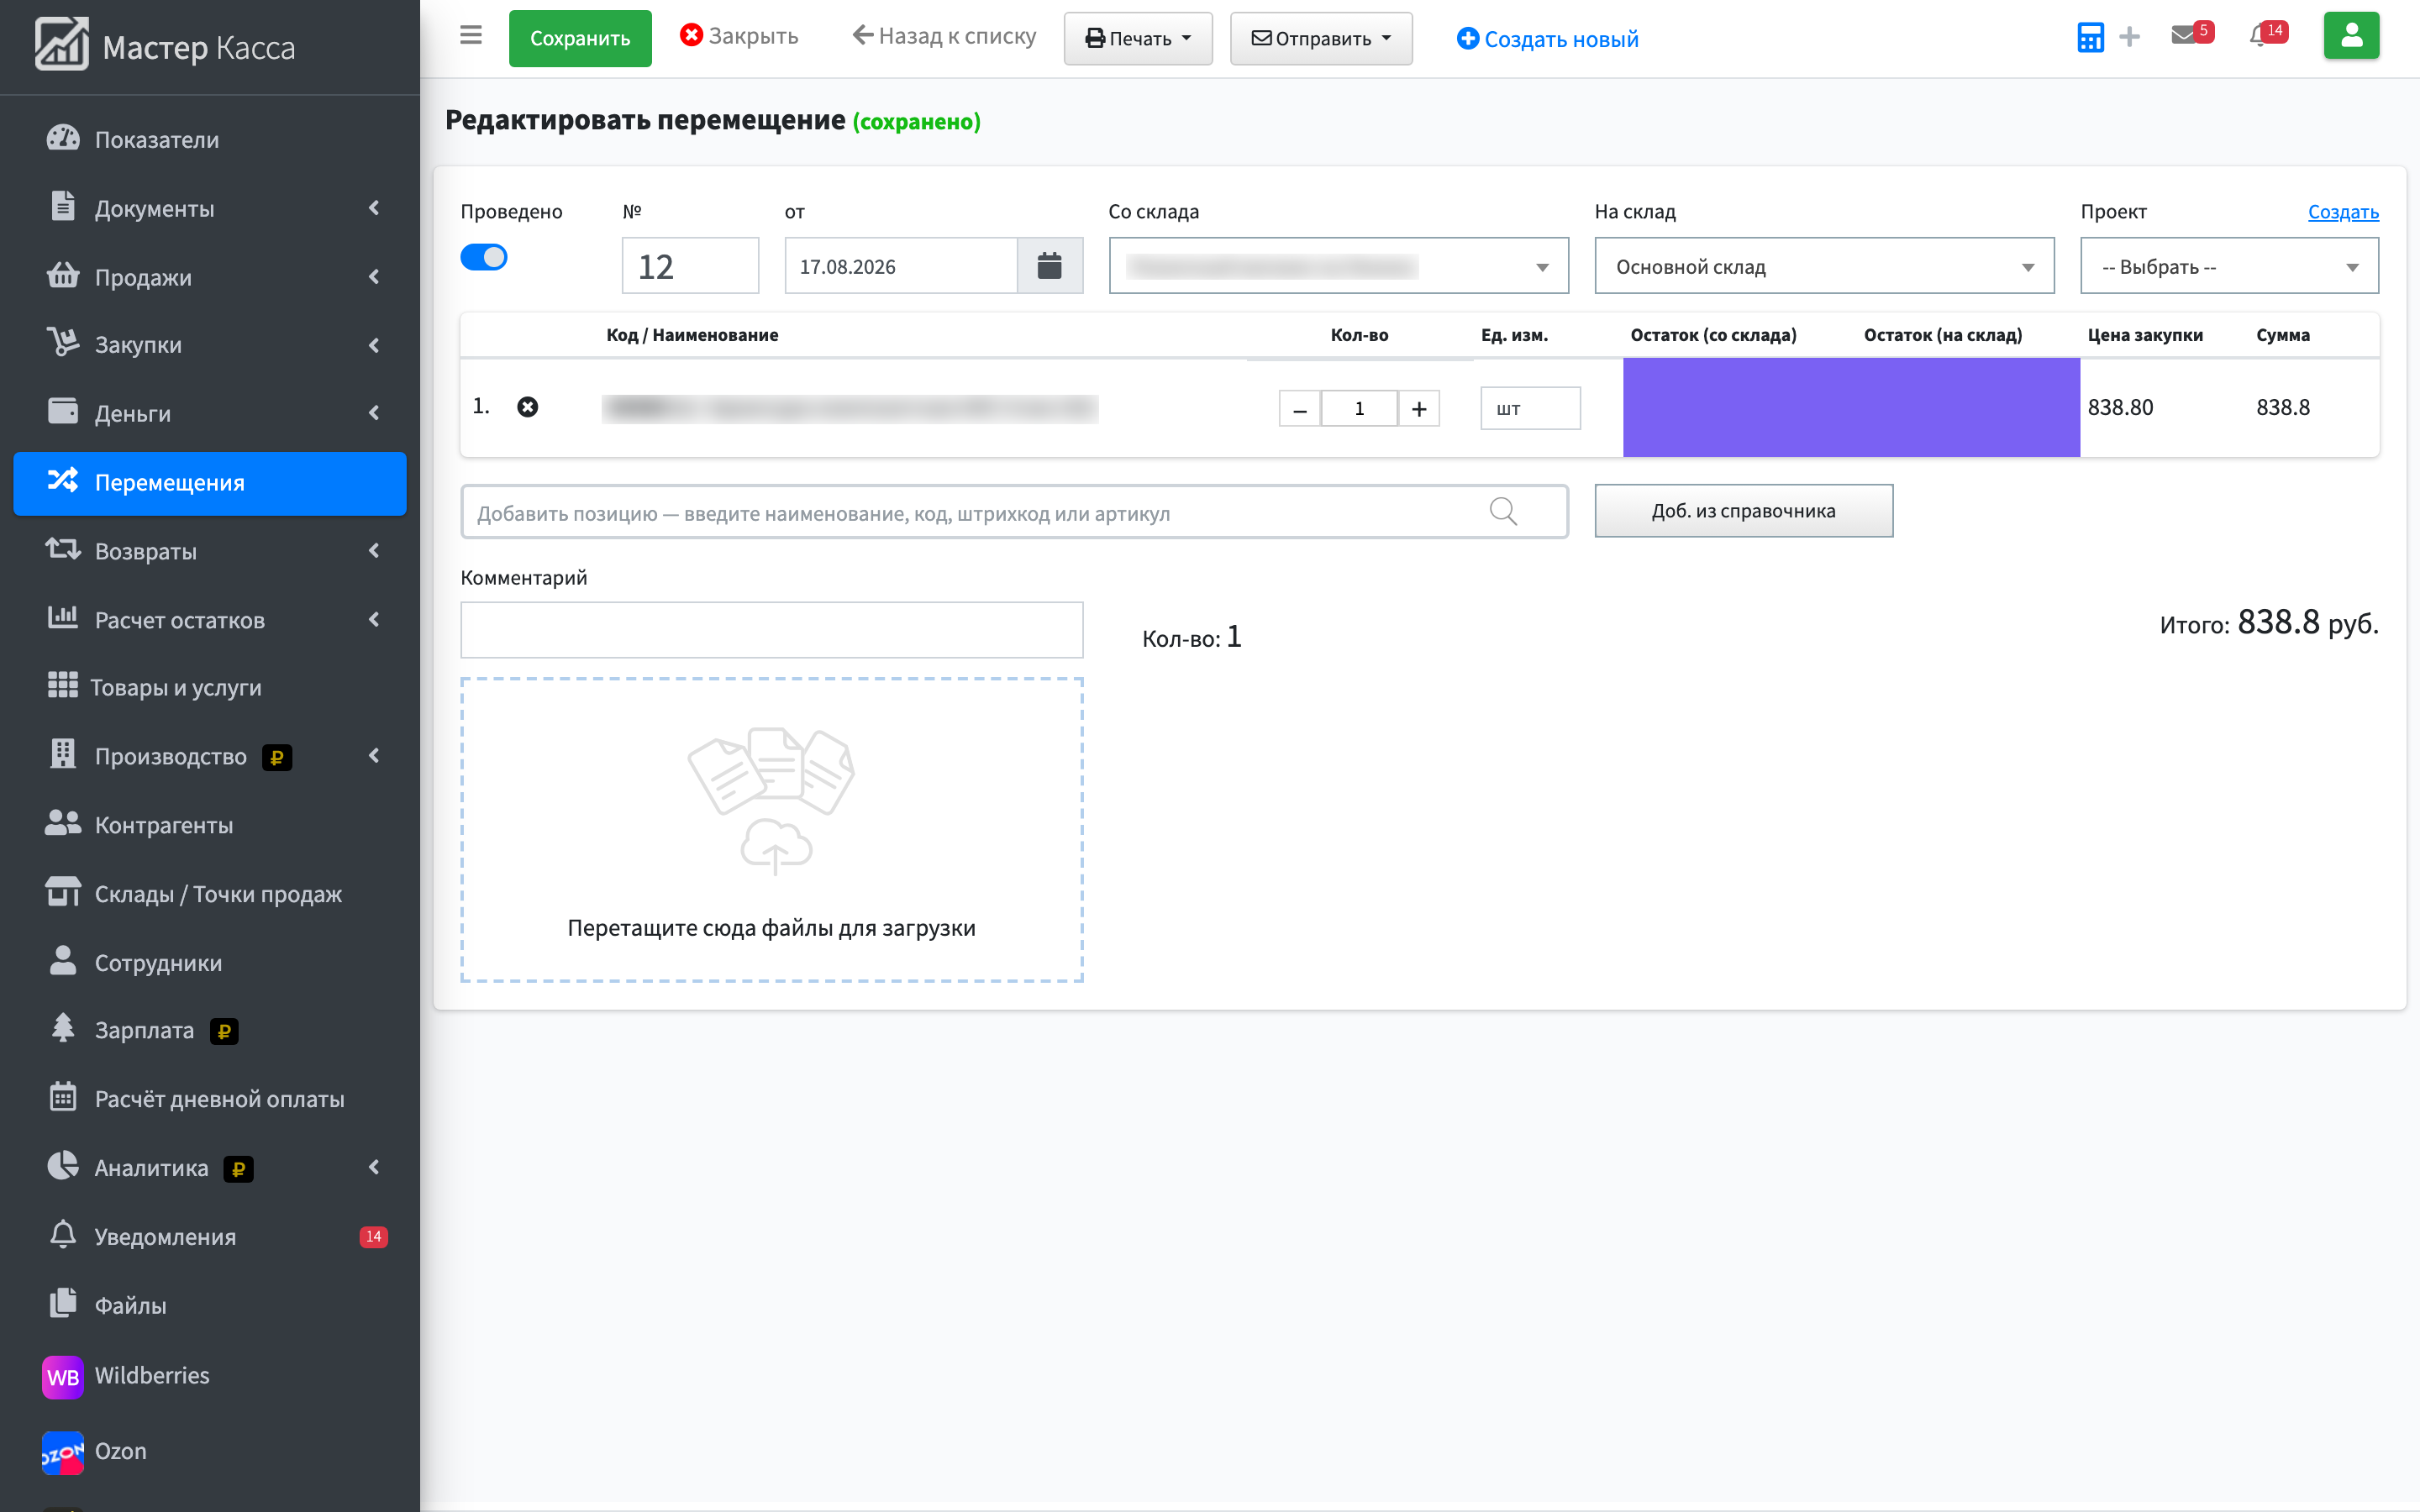Go back via Назад к списку
The height and width of the screenshot is (1512, 2420).
[944, 36]
